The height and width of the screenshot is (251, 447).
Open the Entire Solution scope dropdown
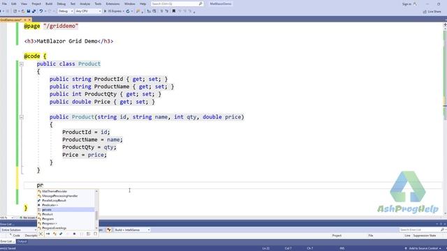pos(18,229)
